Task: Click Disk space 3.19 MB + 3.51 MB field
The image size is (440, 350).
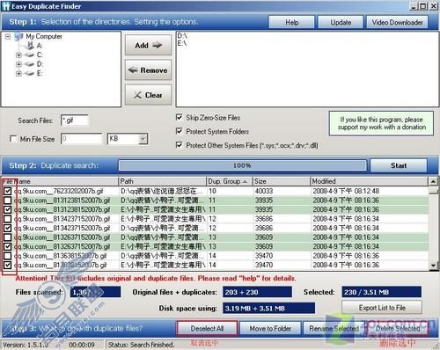Action: click(x=268, y=308)
